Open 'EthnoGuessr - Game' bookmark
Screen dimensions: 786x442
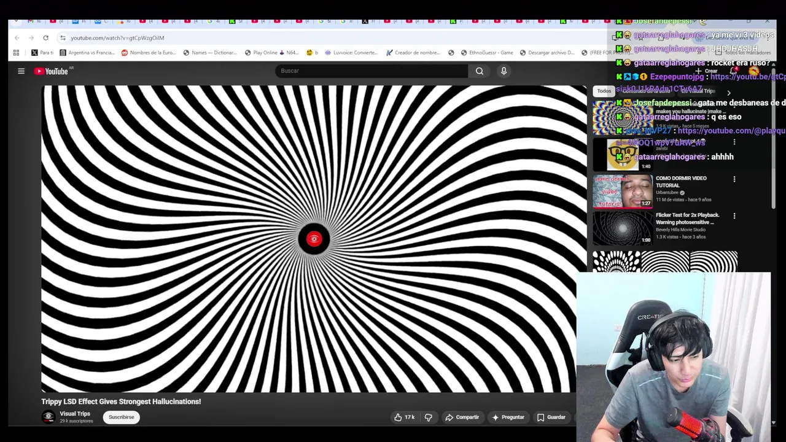coord(487,53)
